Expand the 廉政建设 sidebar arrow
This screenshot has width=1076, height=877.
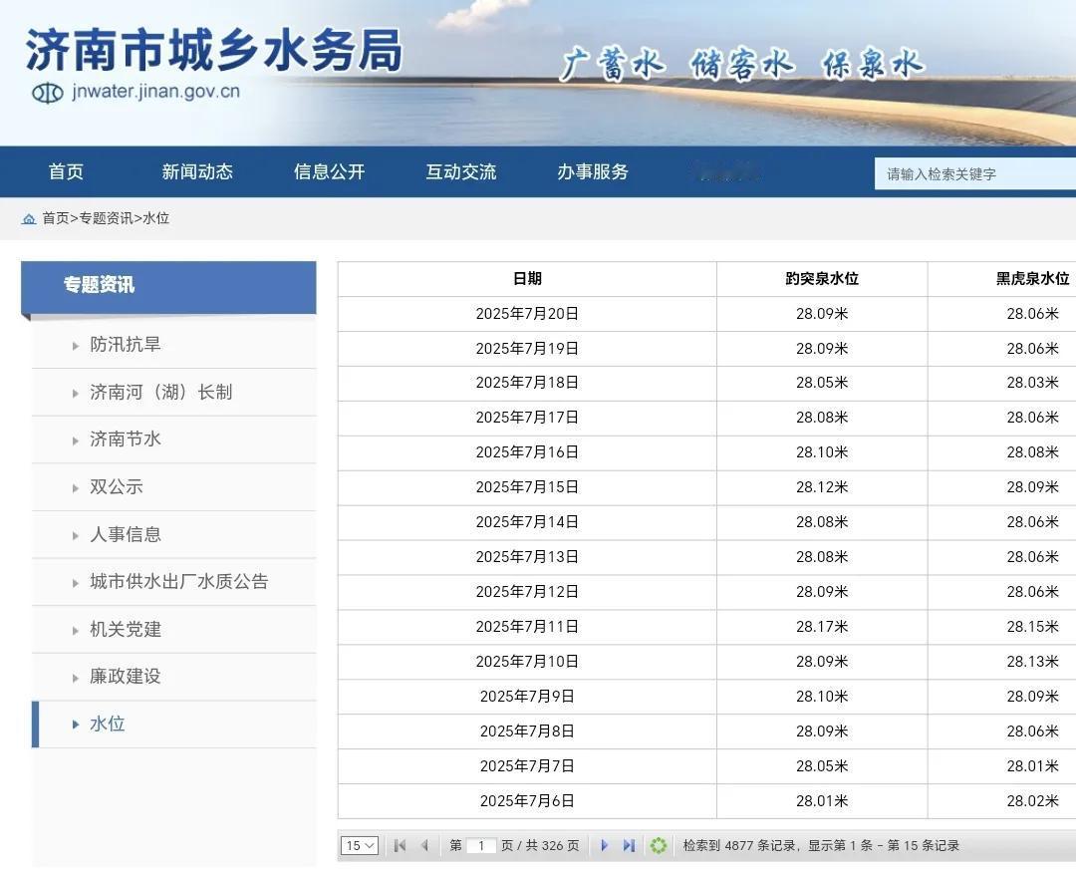tap(75, 677)
